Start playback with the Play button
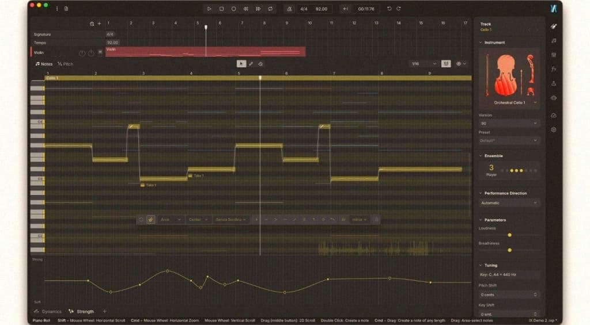 [209, 9]
